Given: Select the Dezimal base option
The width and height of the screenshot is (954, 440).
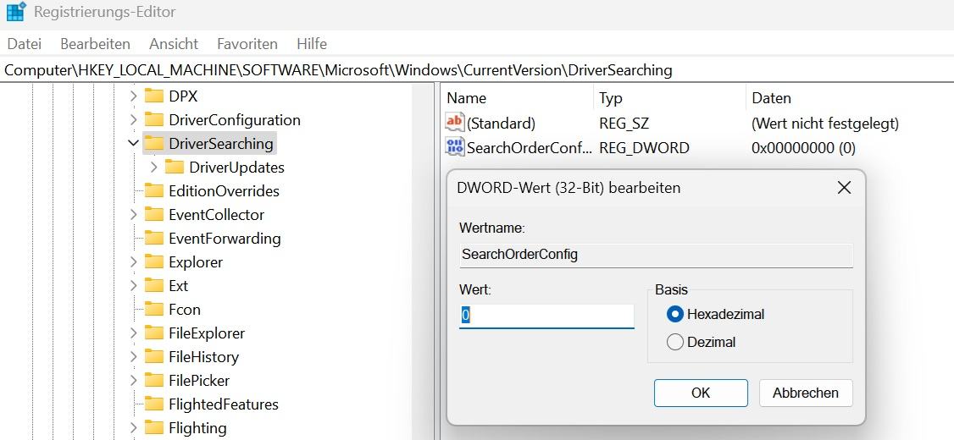Looking at the screenshot, I should pyautogui.click(x=675, y=342).
